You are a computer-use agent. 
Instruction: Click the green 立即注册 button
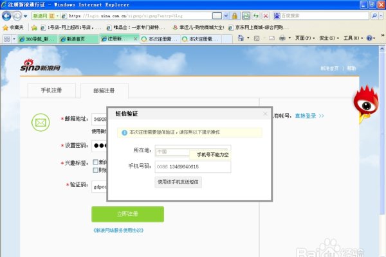[x=127, y=214]
